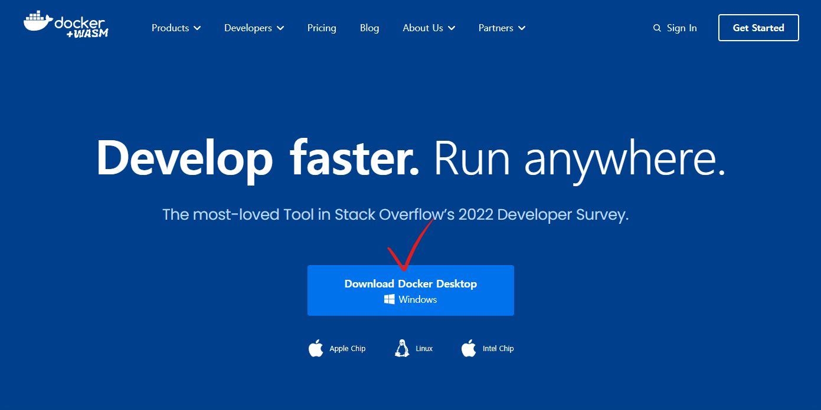Screen dimensions: 821x410
Task: Expand the Products chevron
Action: 197,28
